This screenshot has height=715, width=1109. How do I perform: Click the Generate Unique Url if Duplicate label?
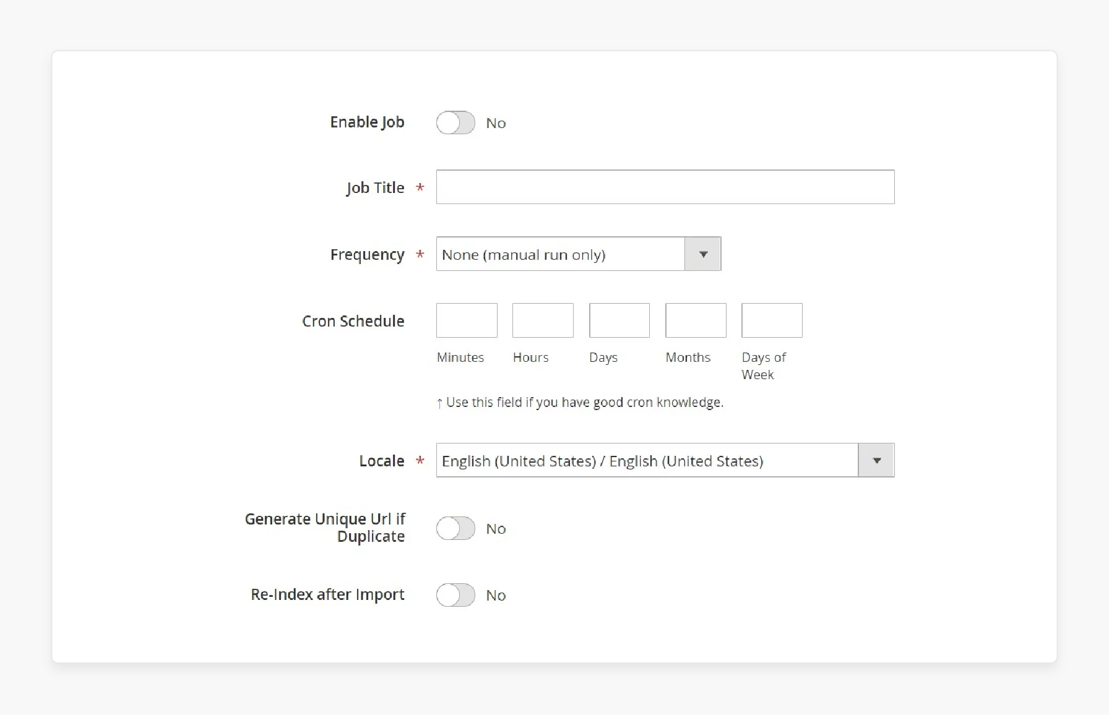coord(325,528)
